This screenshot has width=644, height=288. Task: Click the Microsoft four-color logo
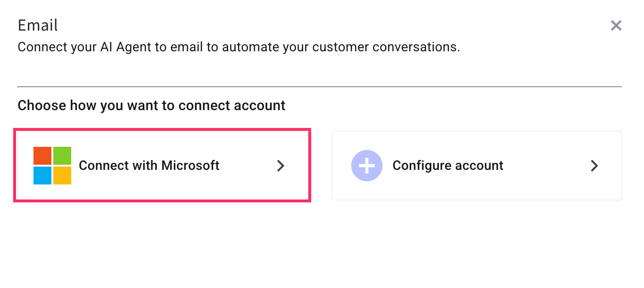click(x=52, y=166)
